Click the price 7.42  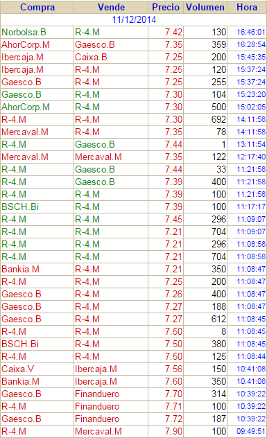click(x=173, y=32)
